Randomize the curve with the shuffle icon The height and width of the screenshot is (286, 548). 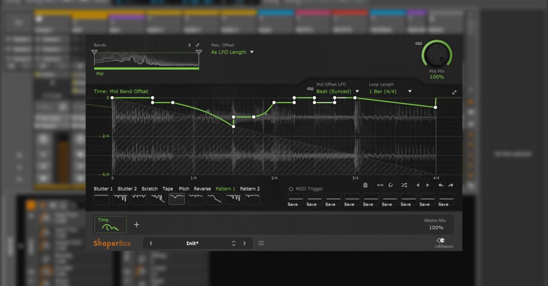point(404,185)
